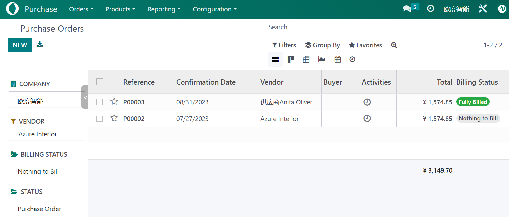Check the Azure Interior vendor filter
This screenshot has width=509, height=217.
click(12, 134)
